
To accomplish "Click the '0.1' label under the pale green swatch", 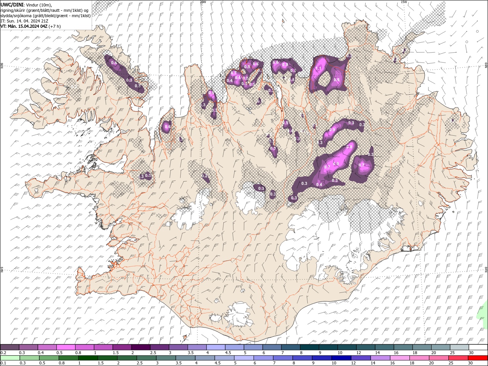I will tap(3, 363).
